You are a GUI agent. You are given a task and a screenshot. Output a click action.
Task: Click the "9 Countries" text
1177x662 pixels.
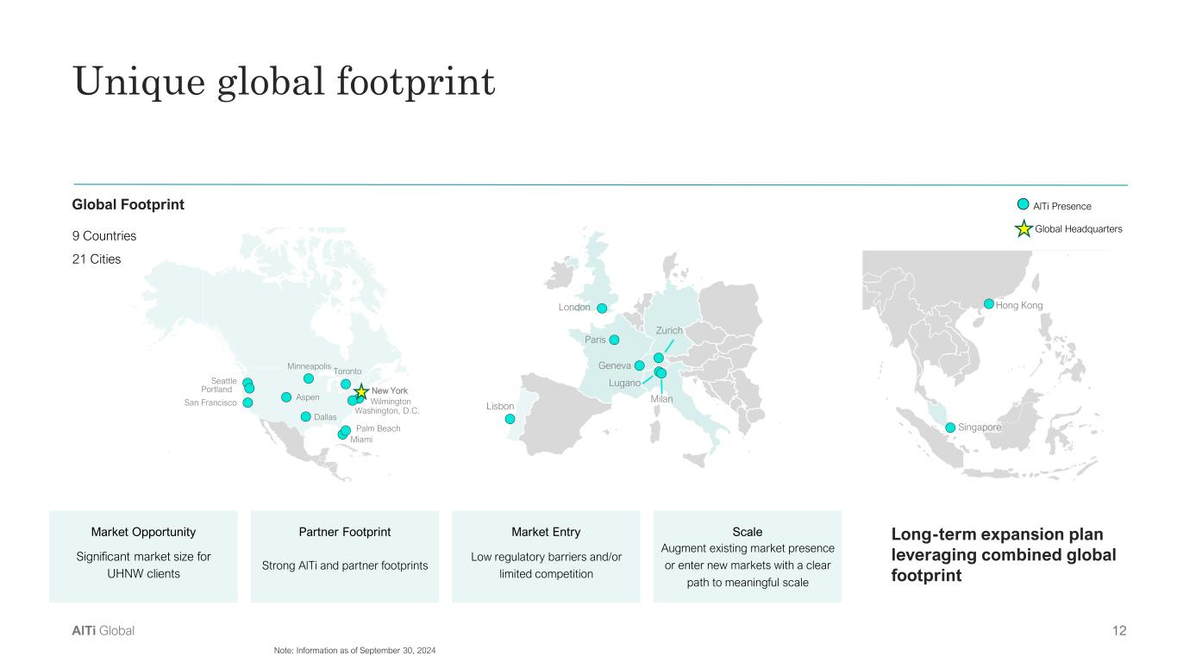coord(104,235)
